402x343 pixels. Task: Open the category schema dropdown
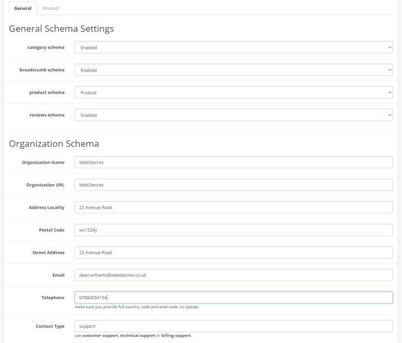point(233,47)
